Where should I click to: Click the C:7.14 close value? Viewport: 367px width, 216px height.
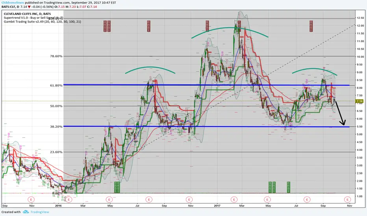pyautogui.click(x=92, y=7)
